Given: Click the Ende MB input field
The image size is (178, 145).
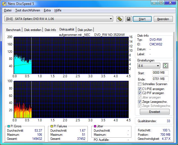Looking at the screenshot, I should [x=160, y=79].
